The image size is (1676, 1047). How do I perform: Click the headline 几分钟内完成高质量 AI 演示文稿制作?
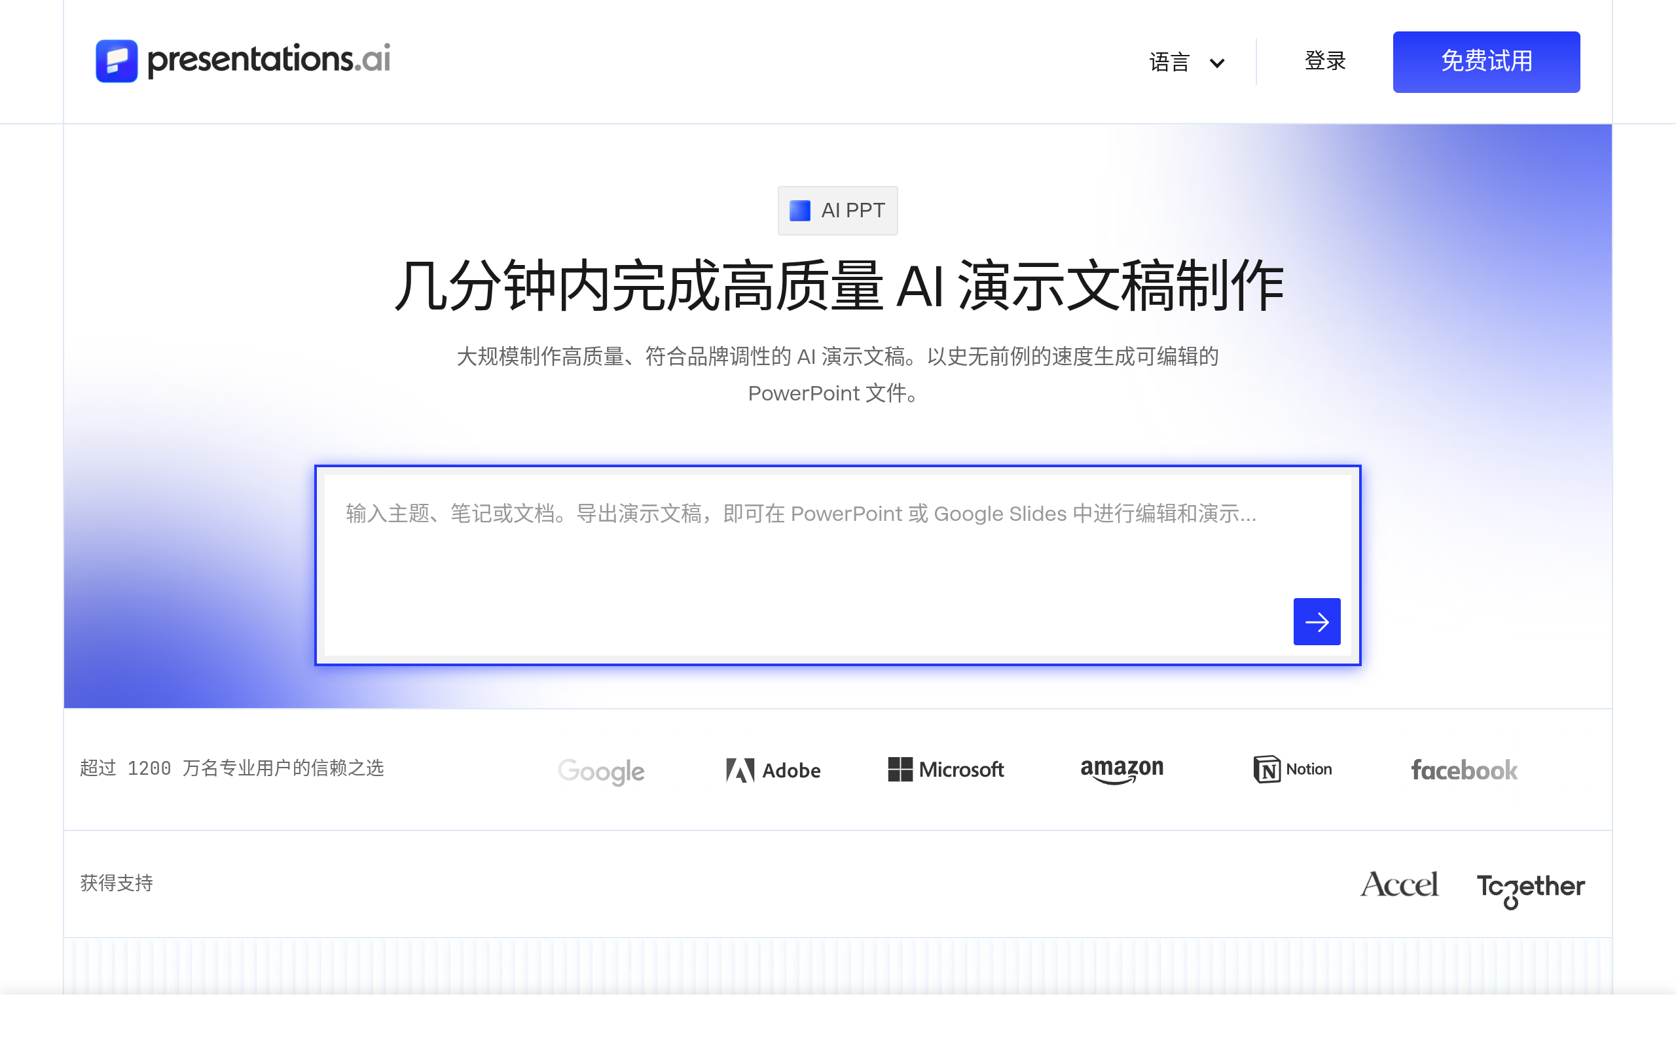[839, 285]
